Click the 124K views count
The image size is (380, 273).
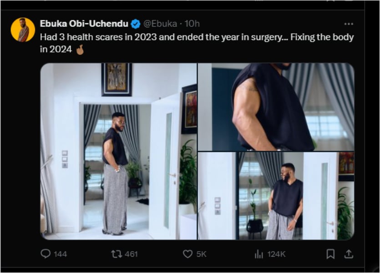click(x=275, y=254)
